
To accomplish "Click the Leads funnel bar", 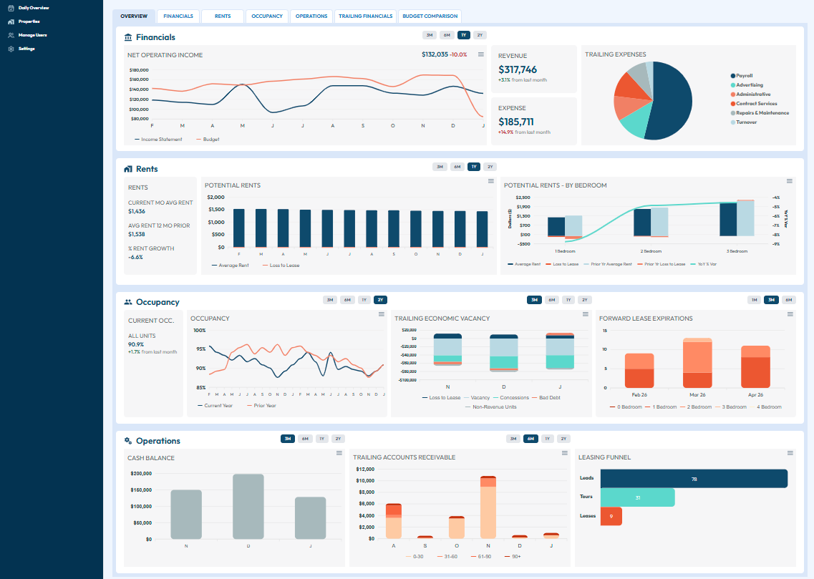I will [x=694, y=479].
